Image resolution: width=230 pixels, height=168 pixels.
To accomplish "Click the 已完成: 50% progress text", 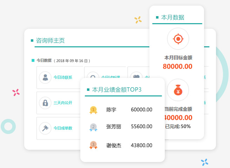I will point(178,126).
